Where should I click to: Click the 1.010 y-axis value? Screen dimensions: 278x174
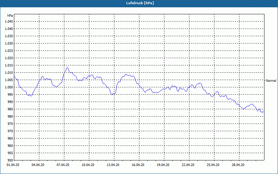pyautogui.click(x=9, y=73)
